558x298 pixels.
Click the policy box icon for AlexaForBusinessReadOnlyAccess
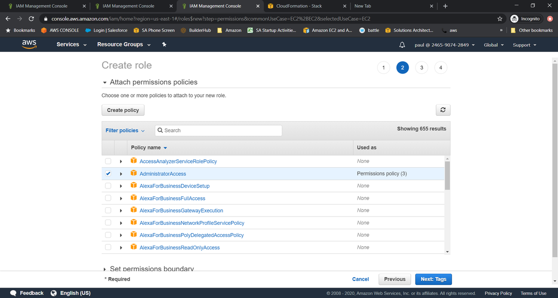point(134,247)
